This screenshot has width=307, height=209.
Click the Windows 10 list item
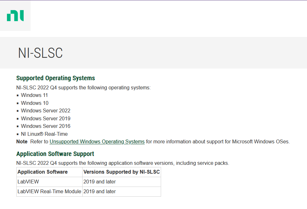pyautogui.click(x=35, y=103)
